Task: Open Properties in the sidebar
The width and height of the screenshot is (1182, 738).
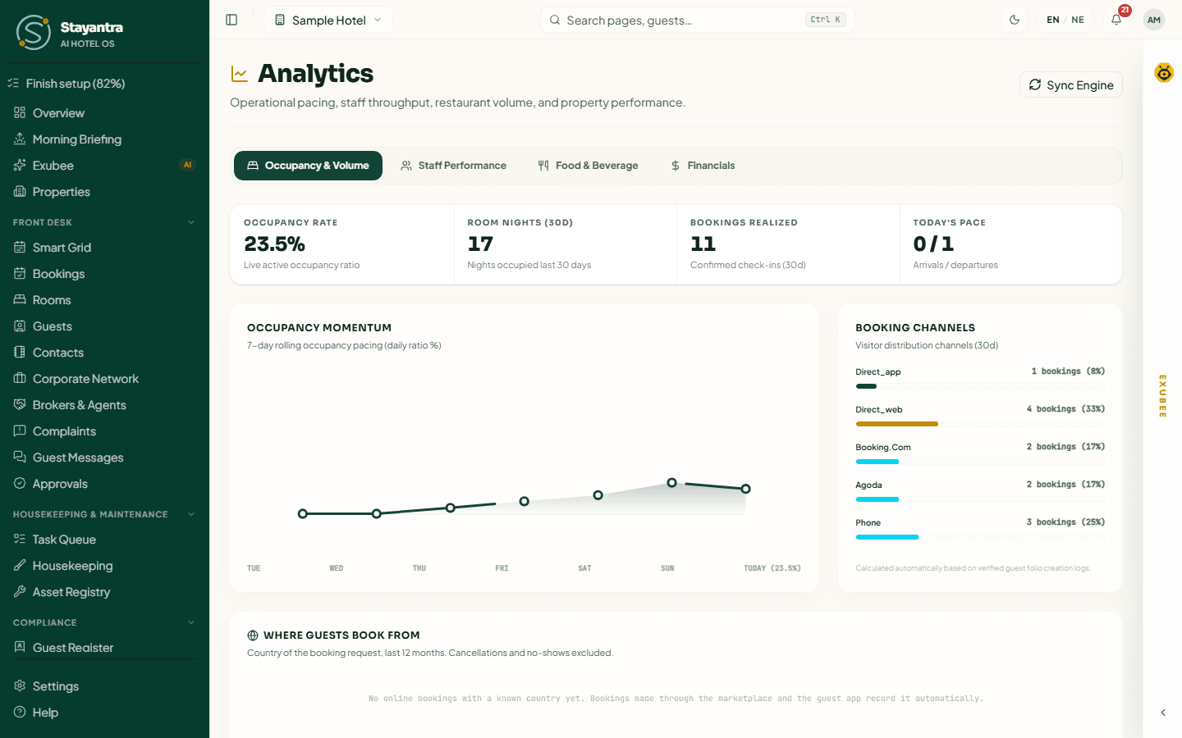Action: pos(105,192)
